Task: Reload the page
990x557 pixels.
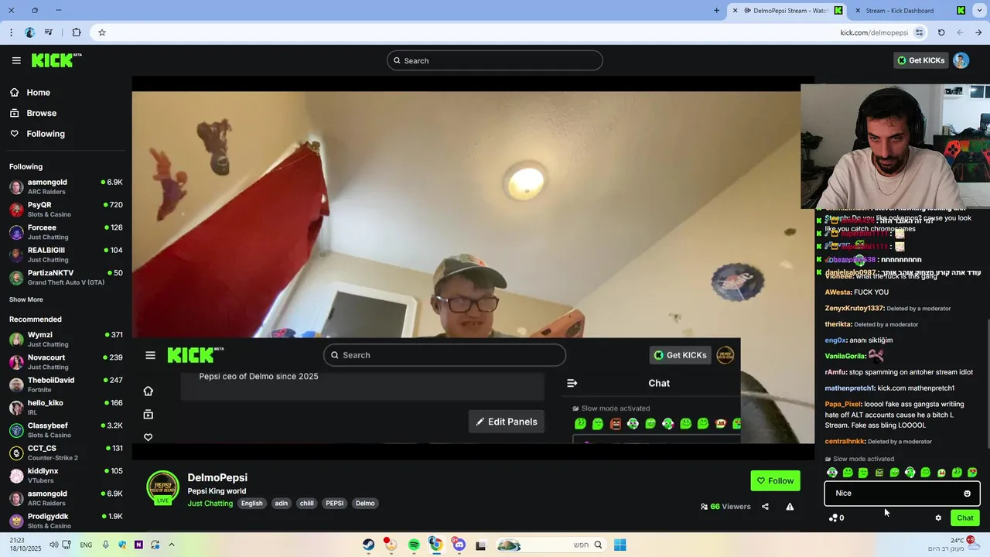Action: 941,32
